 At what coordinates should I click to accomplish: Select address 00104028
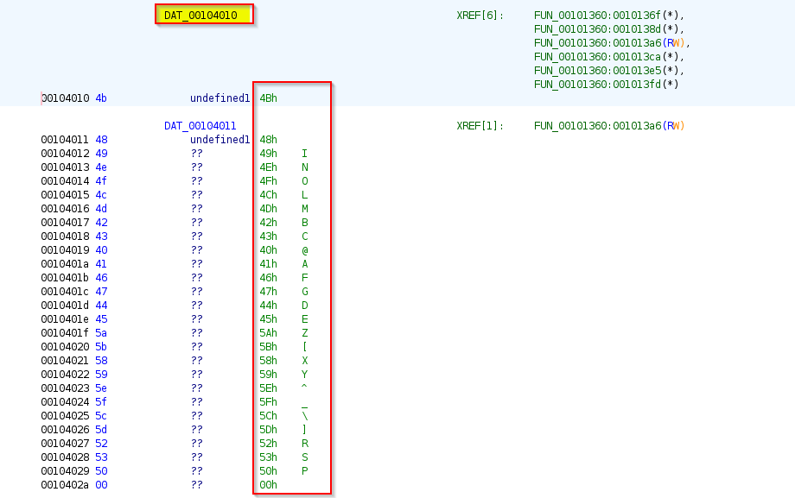pos(65,457)
